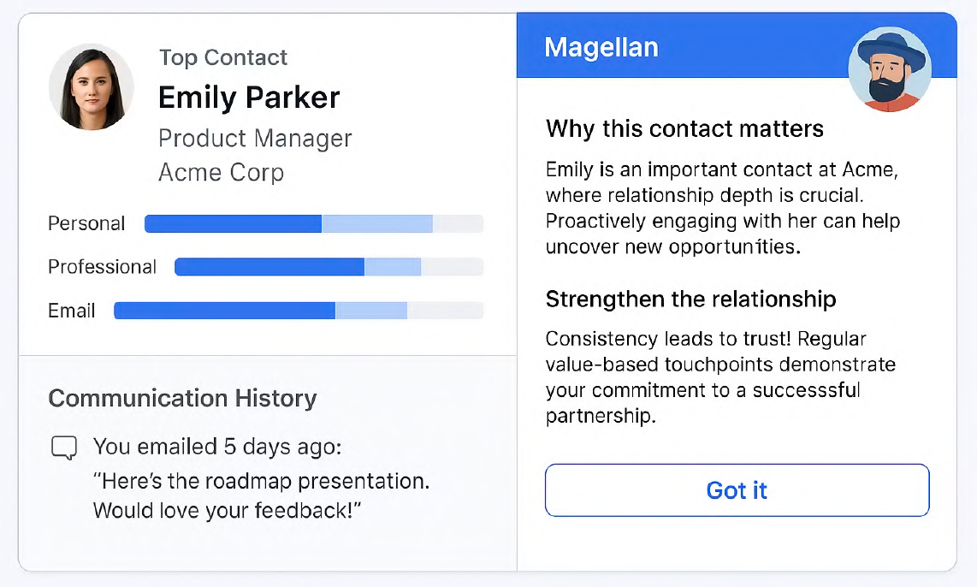Click the Email strength bar
The height and width of the screenshot is (587, 977).
tap(299, 311)
